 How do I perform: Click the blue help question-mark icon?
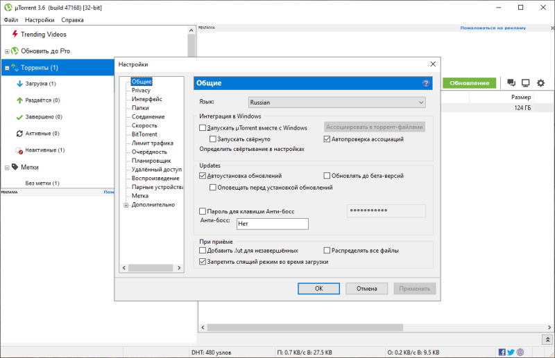426,83
